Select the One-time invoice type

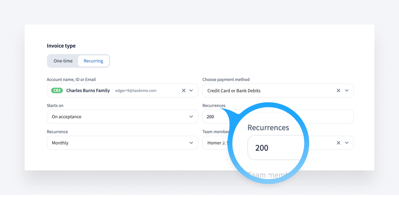pos(63,61)
